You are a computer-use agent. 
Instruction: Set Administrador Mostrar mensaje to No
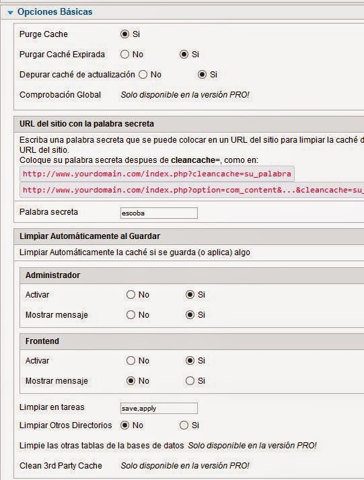(x=131, y=314)
